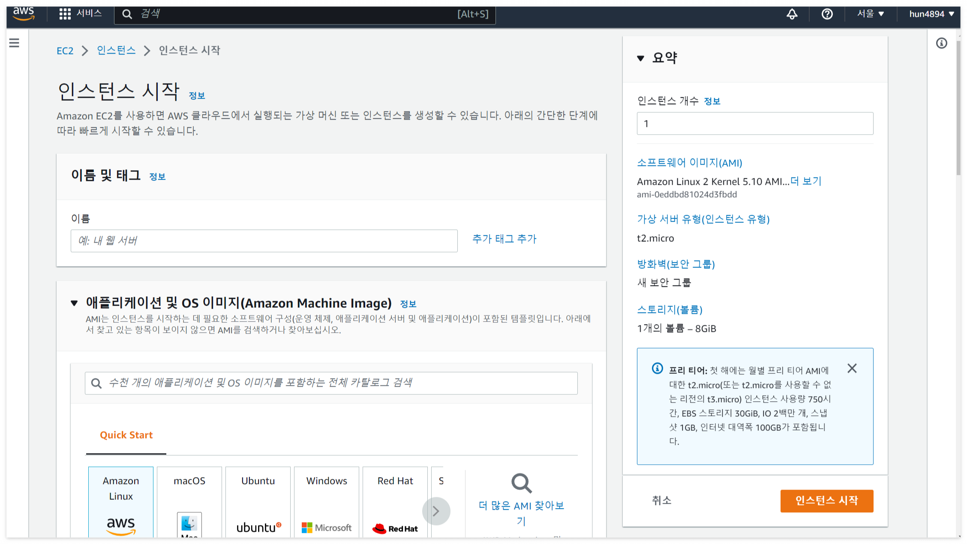Click the info panel icon at right edge
Image resolution: width=967 pixels, height=544 pixels.
941,43
